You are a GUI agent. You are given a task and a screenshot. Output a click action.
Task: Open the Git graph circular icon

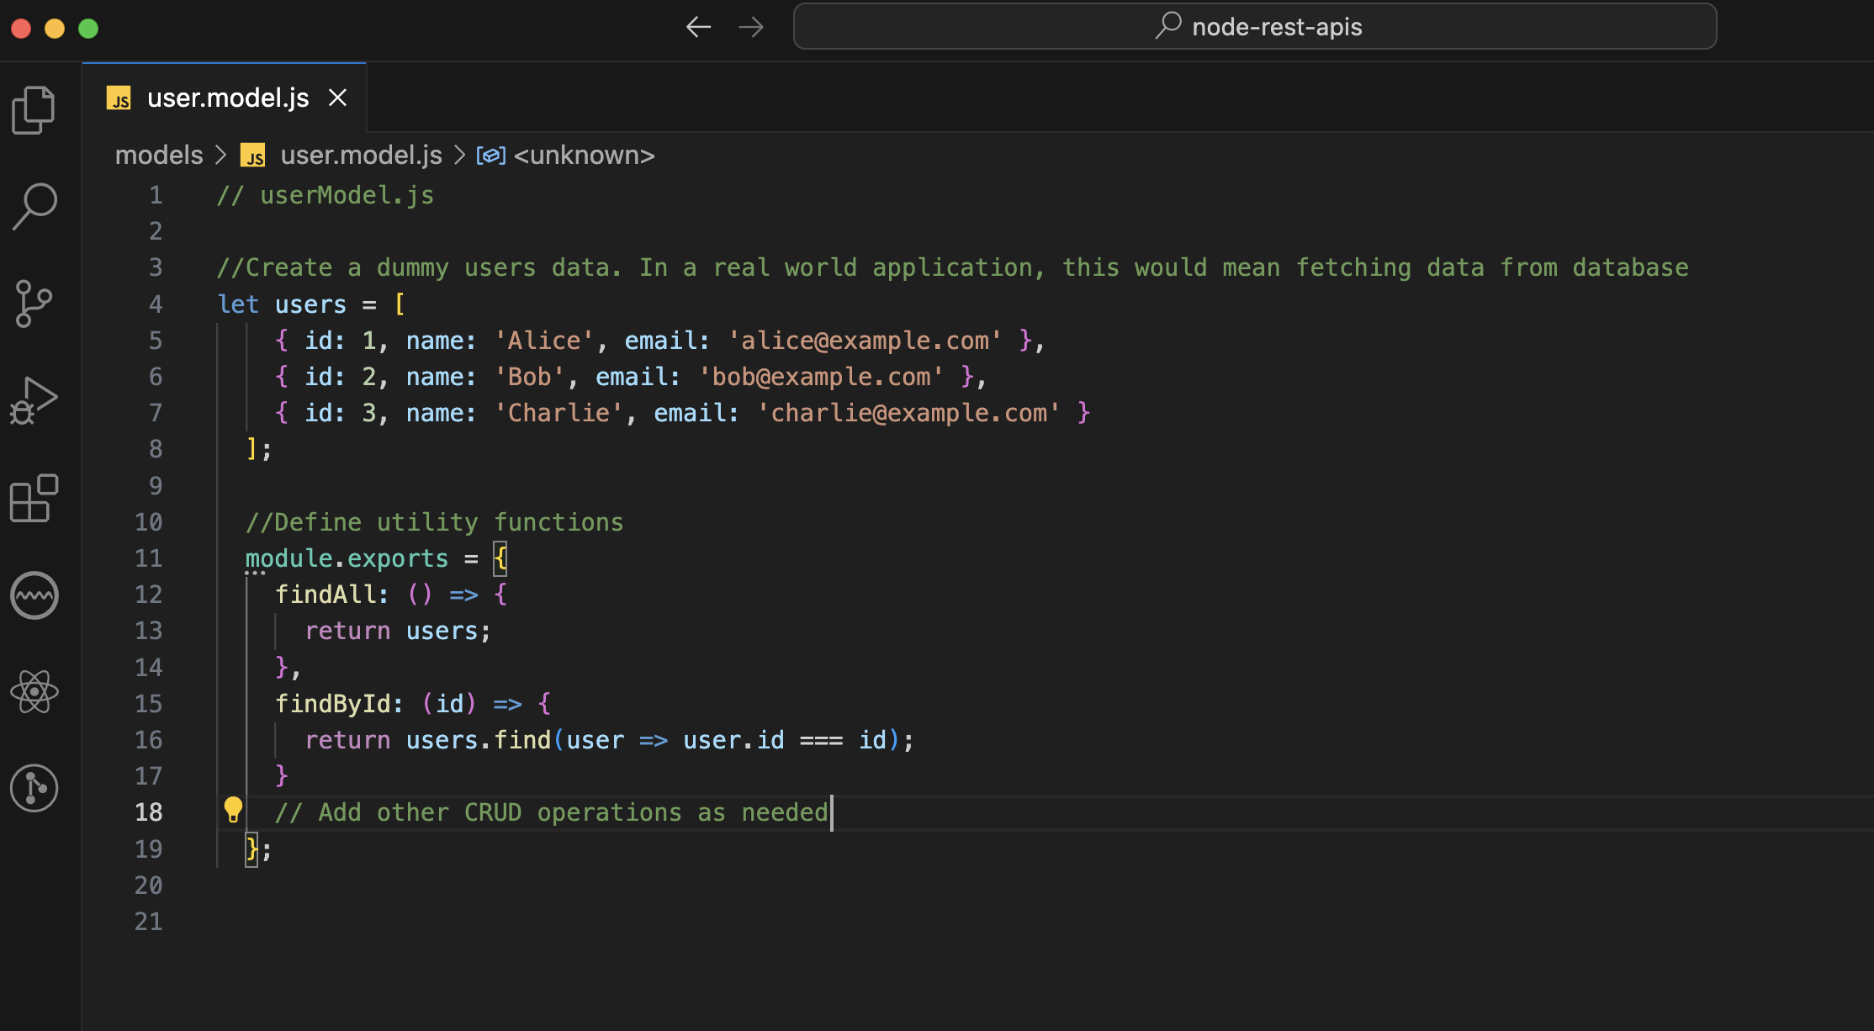pos(34,788)
